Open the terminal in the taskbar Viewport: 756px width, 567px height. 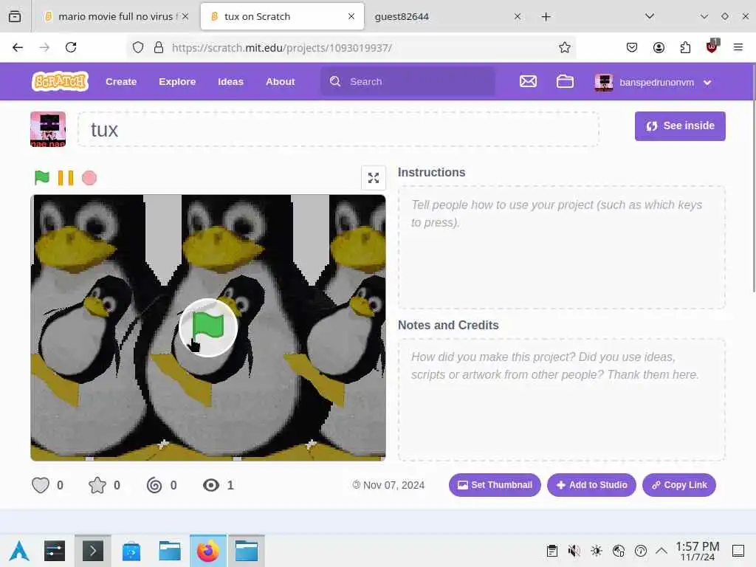click(92, 551)
